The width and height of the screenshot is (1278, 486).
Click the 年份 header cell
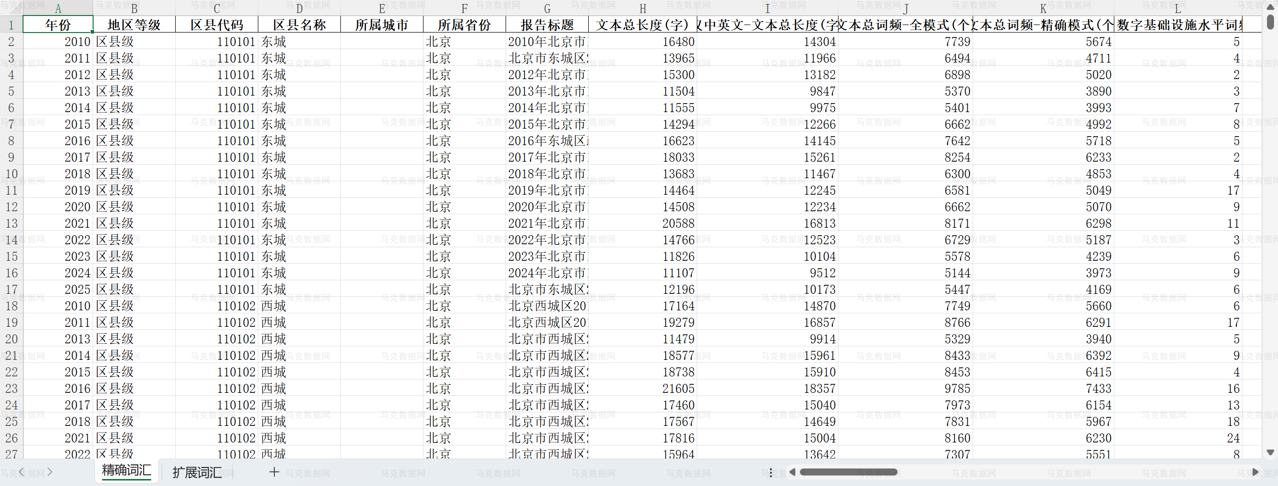[59, 24]
